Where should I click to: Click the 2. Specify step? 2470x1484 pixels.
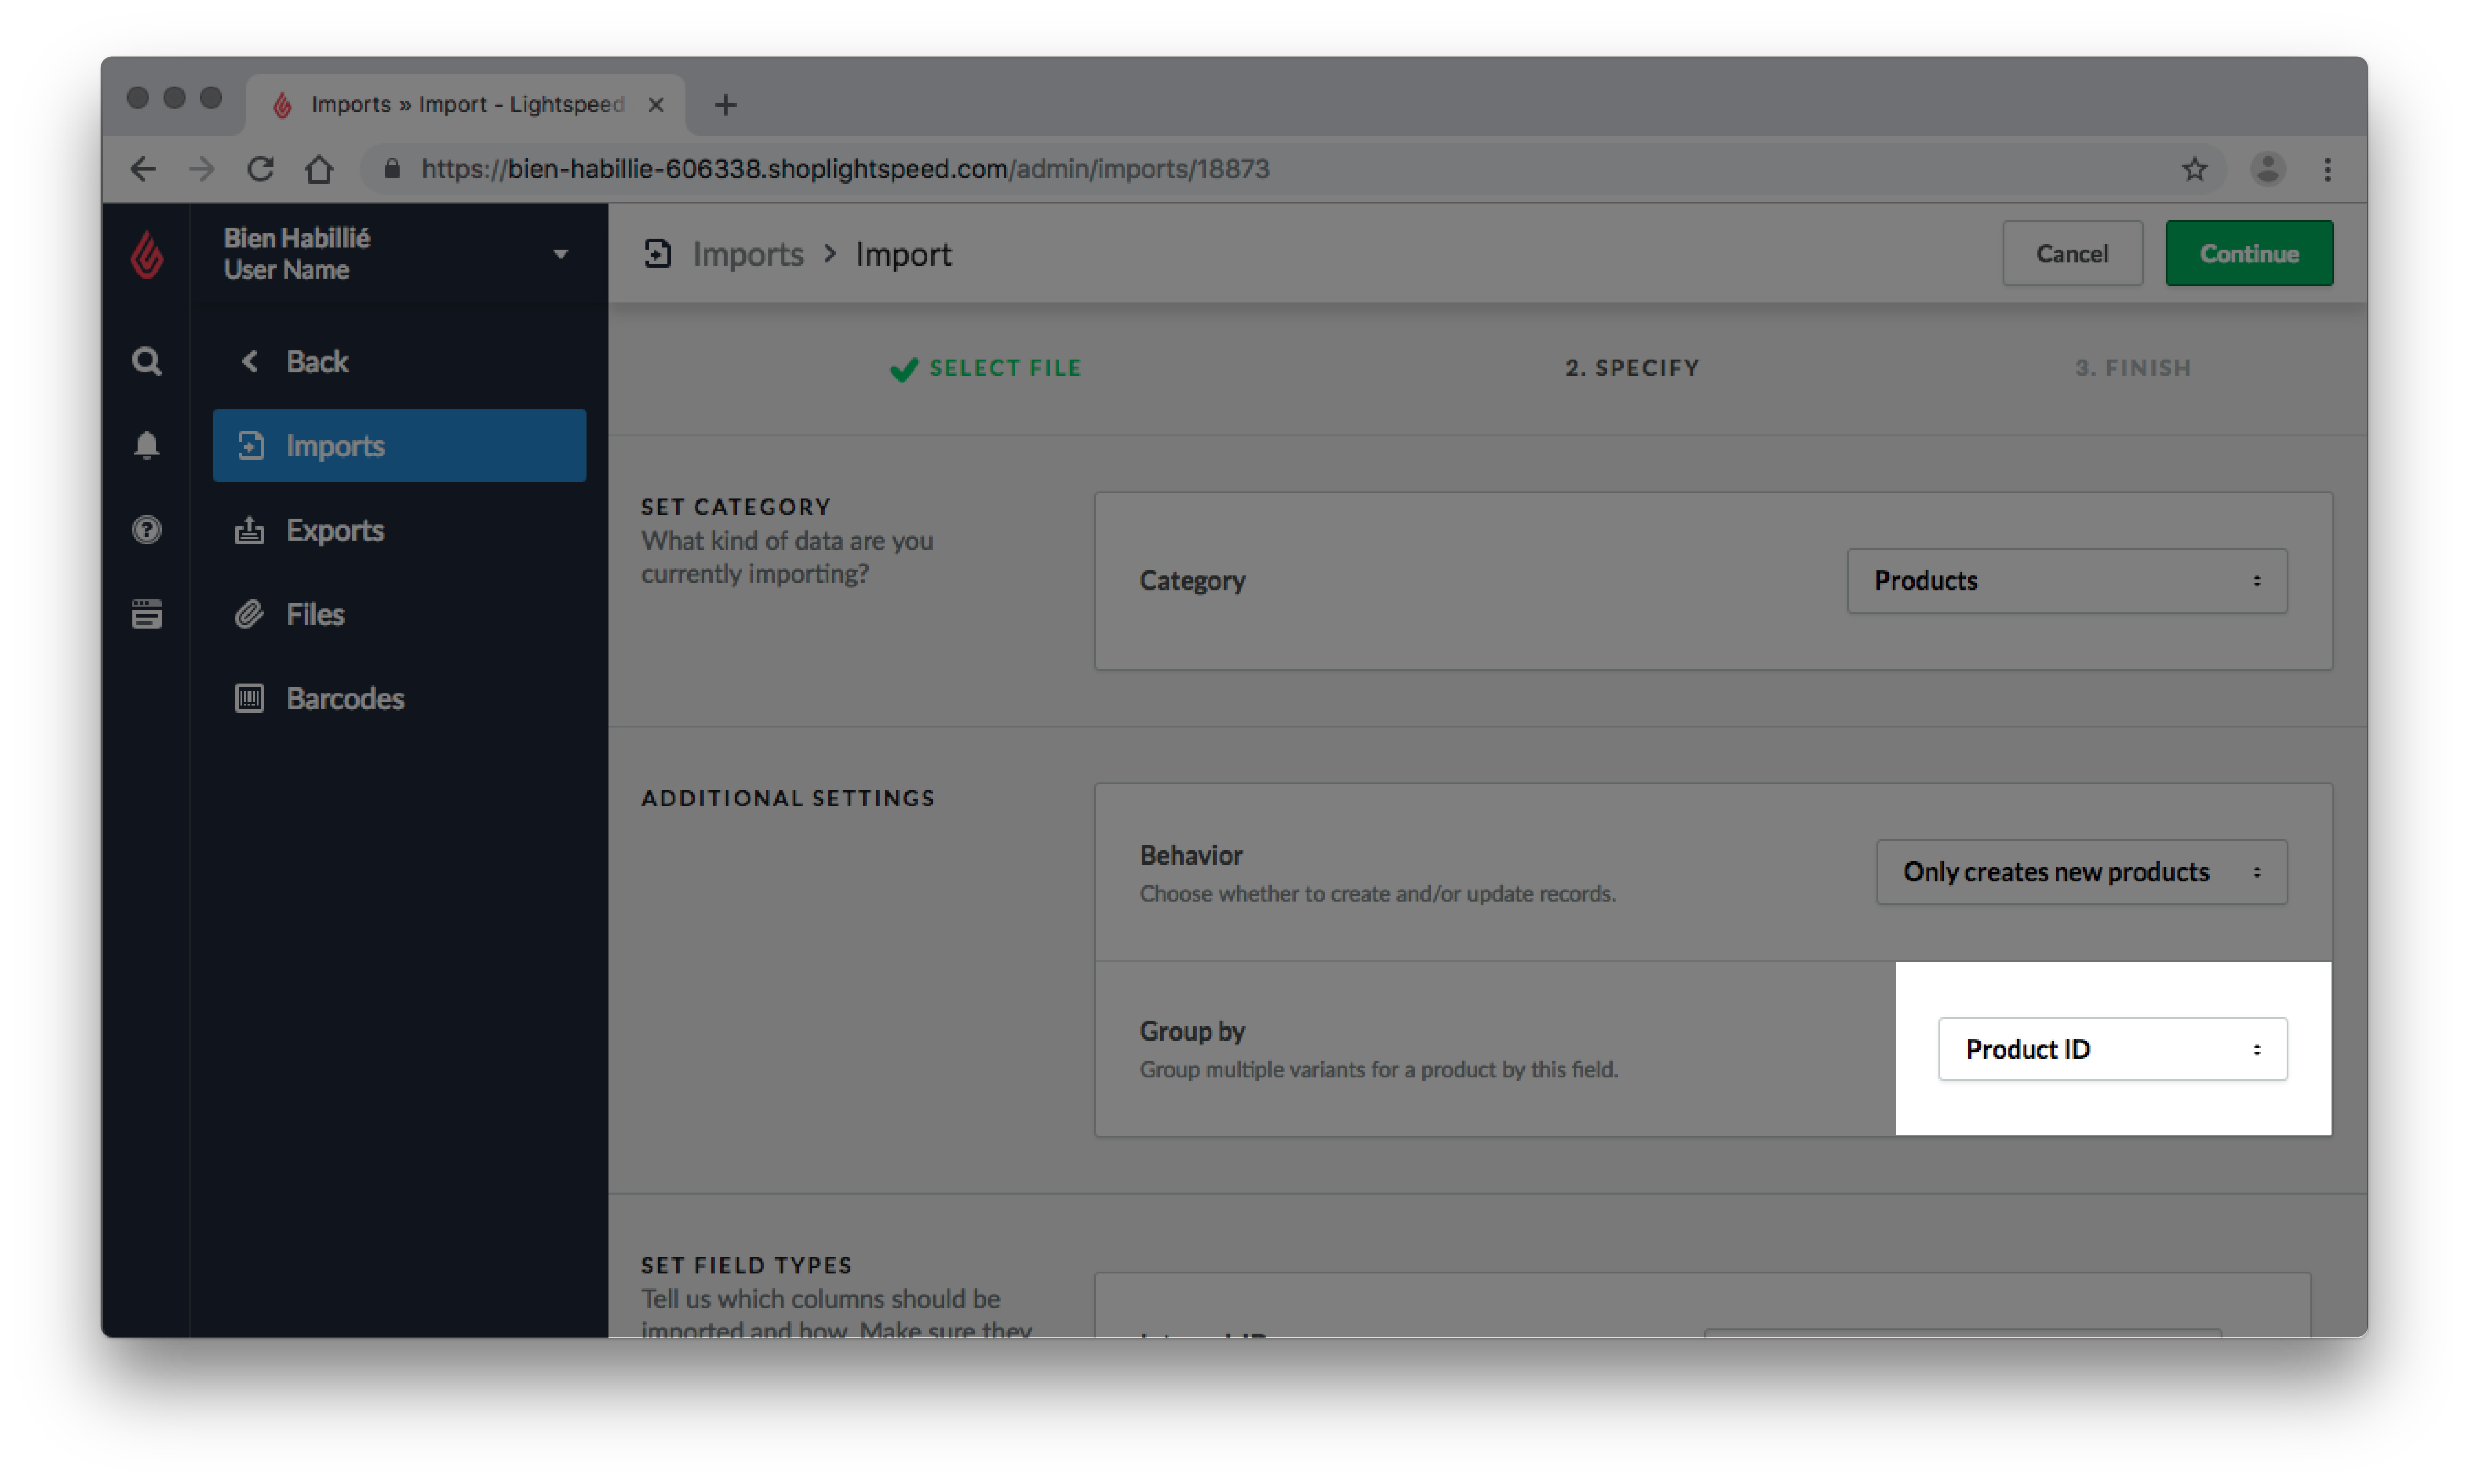[x=1632, y=368]
